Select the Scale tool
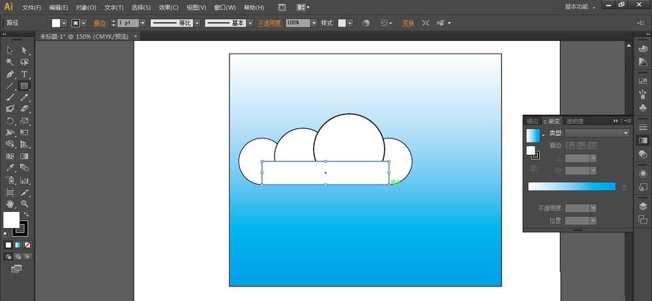 point(25,121)
